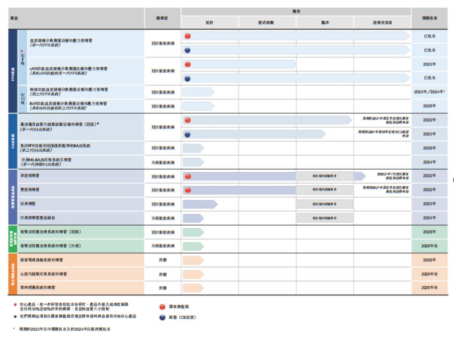This screenshot has height=340, width=454.
Task: Click the orange category sidebar label
Action: tap(13, 274)
